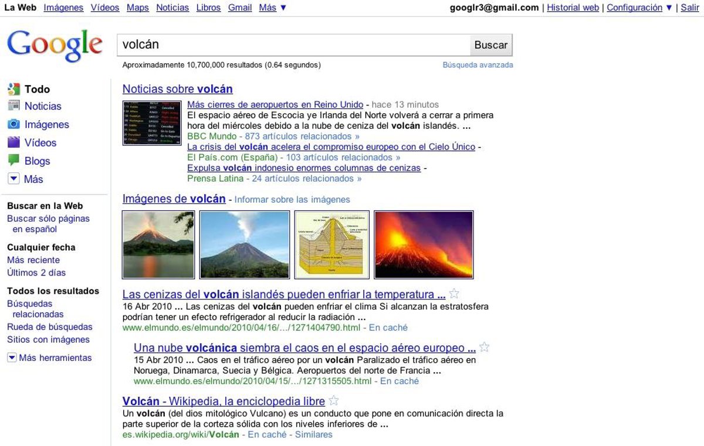Screen dimensions: 704x446
Task: Open the Búsqueda avanzada link
Action: tap(478, 65)
